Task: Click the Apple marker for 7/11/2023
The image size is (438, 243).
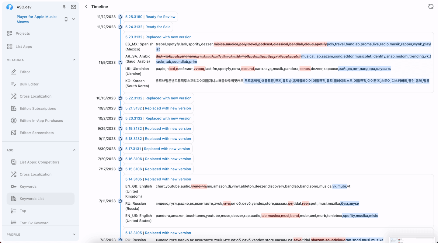Action: click(120, 201)
